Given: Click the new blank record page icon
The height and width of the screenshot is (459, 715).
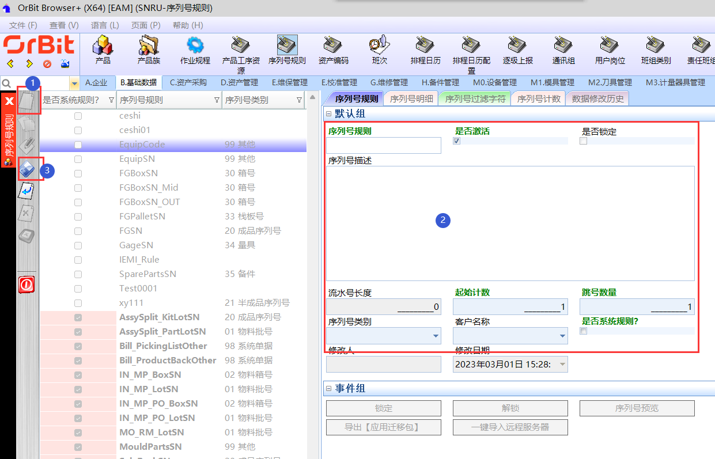Looking at the screenshot, I should (27, 101).
